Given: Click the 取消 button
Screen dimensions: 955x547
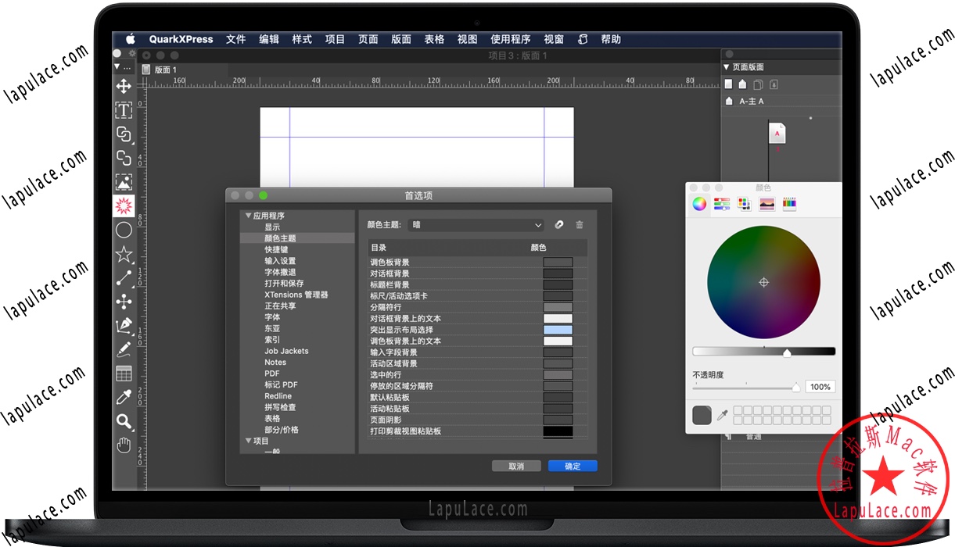Looking at the screenshot, I should click(516, 465).
